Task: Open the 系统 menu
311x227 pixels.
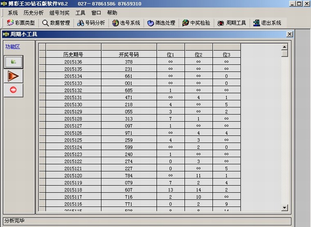Action: (x=13, y=13)
